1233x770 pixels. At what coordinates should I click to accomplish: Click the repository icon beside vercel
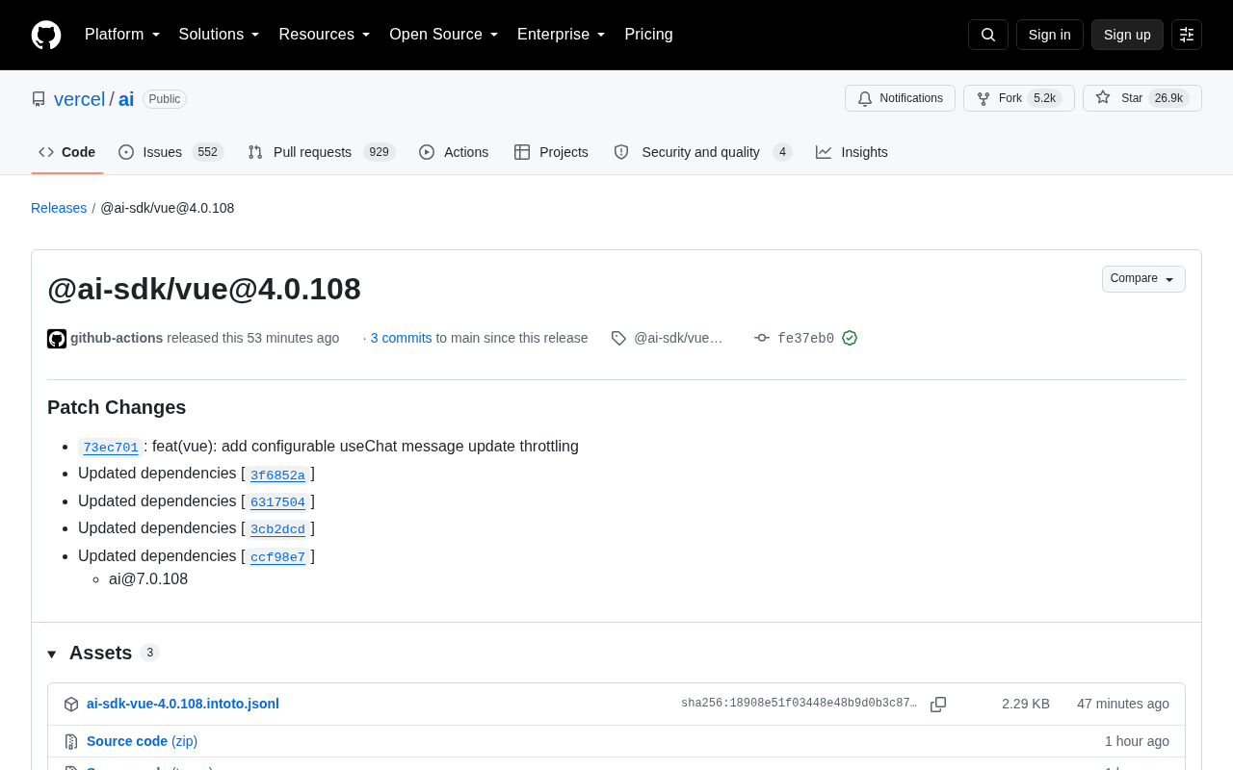[x=39, y=99]
